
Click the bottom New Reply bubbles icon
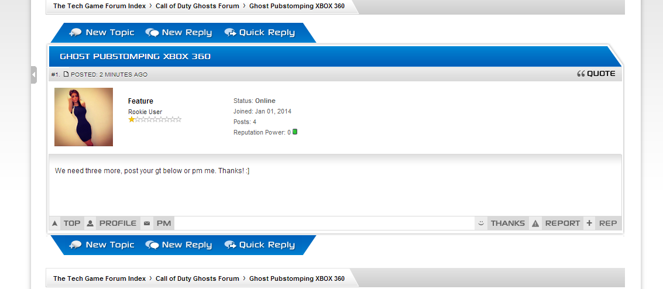click(152, 245)
